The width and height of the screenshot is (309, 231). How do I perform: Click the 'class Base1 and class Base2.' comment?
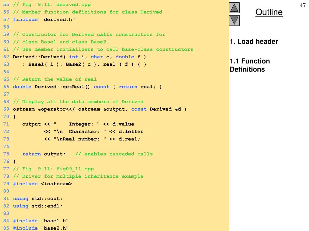click(61, 42)
